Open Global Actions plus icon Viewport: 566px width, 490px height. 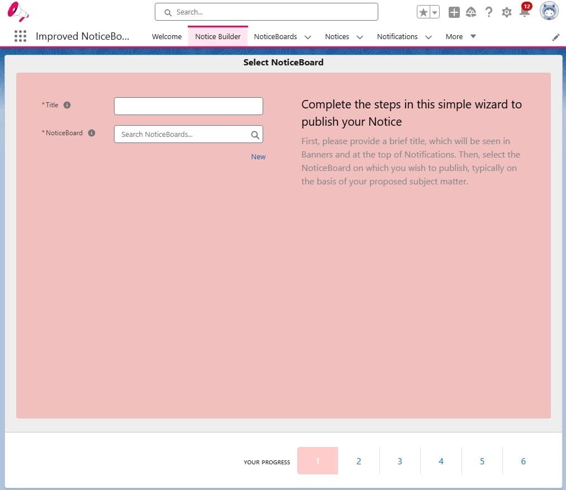coord(454,12)
